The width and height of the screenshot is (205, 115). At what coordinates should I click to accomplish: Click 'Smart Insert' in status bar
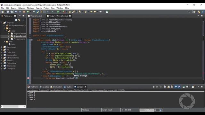(107, 110)
